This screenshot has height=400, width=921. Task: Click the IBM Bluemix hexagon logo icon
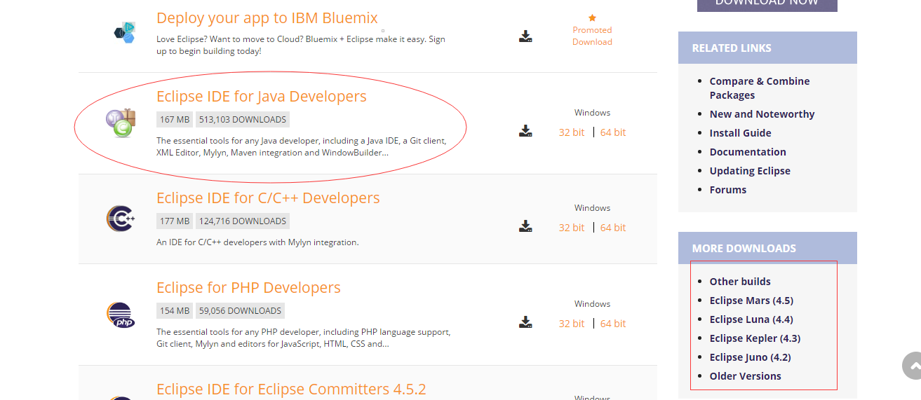[124, 32]
